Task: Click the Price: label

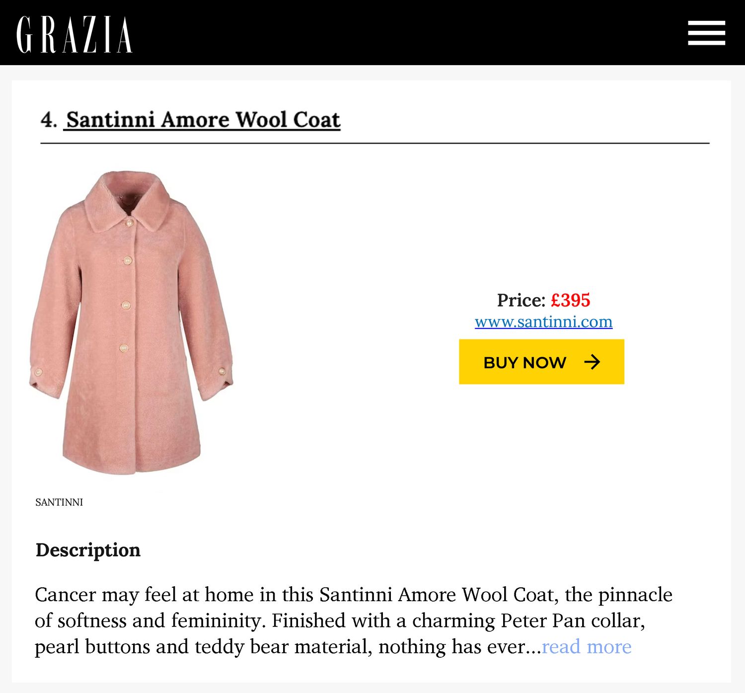Action: (521, 300)
